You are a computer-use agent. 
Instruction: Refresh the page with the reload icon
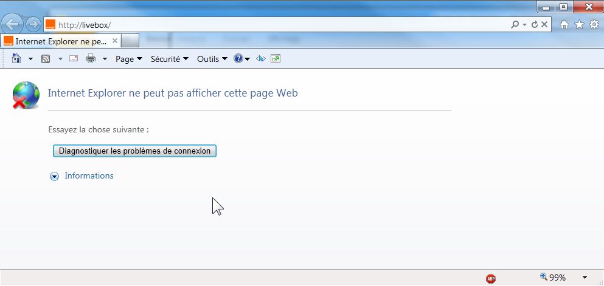(534, 25)
